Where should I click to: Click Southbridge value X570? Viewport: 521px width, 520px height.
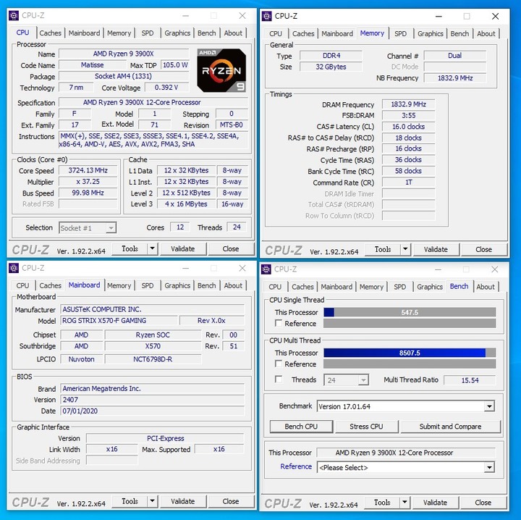coord(153,346)
